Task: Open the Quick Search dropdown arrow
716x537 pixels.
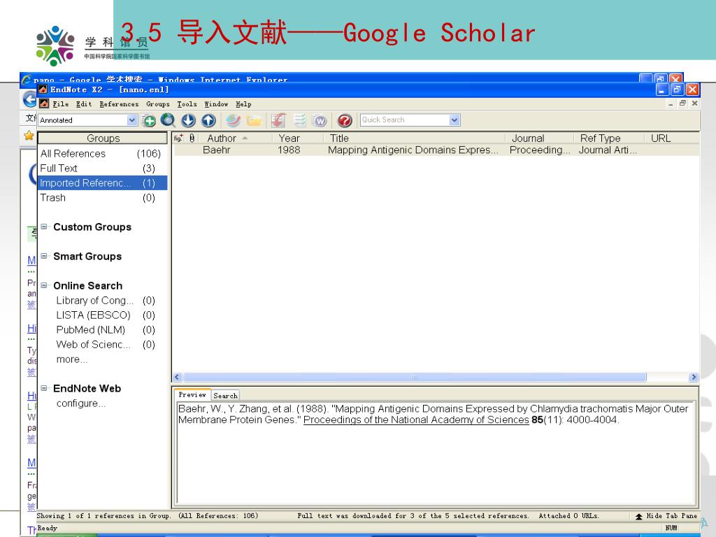Action: tap(454, 120)
